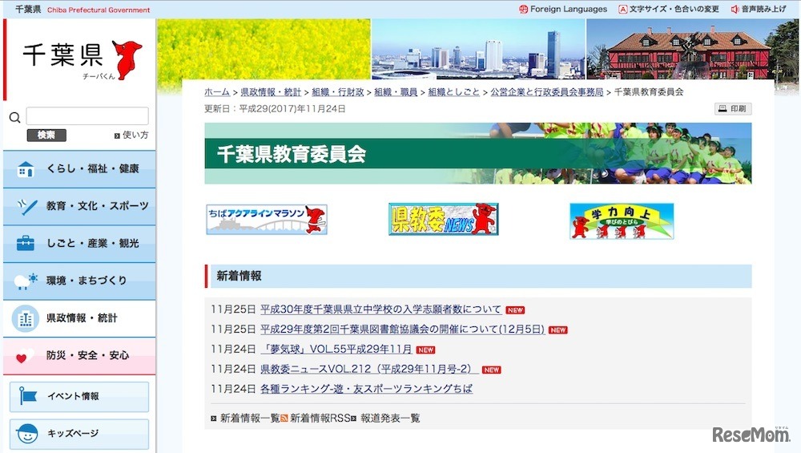Go to 組織としごと breadcrumb link
Viewport: 801px width, 453px height.
point(453,92)
